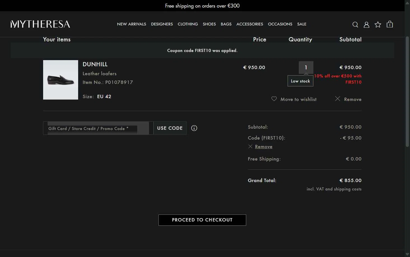
Task: Open the Shoes menu
Action: pos(209,24)
